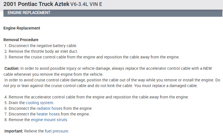Click the bold Engine Replacement heading

[x=22, y=28]
